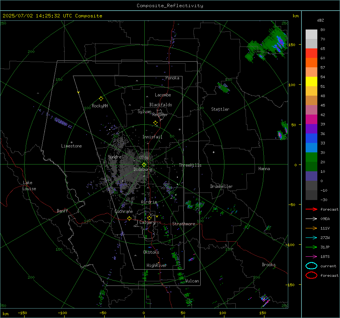This screenshot has width=340, height=318.
Task: Select the cyan 27ZW arrow icon
Action: pyautogui.click(x=311, y=238)
